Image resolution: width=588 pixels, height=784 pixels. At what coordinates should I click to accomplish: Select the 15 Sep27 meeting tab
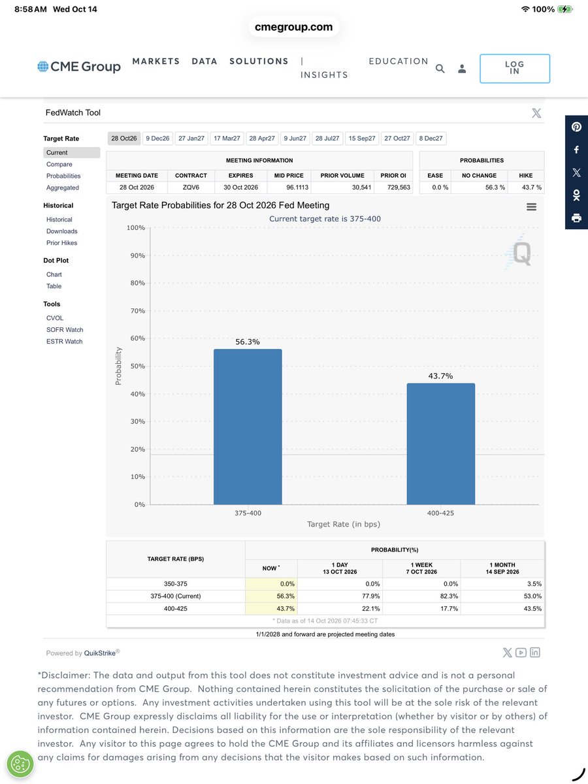362,139
